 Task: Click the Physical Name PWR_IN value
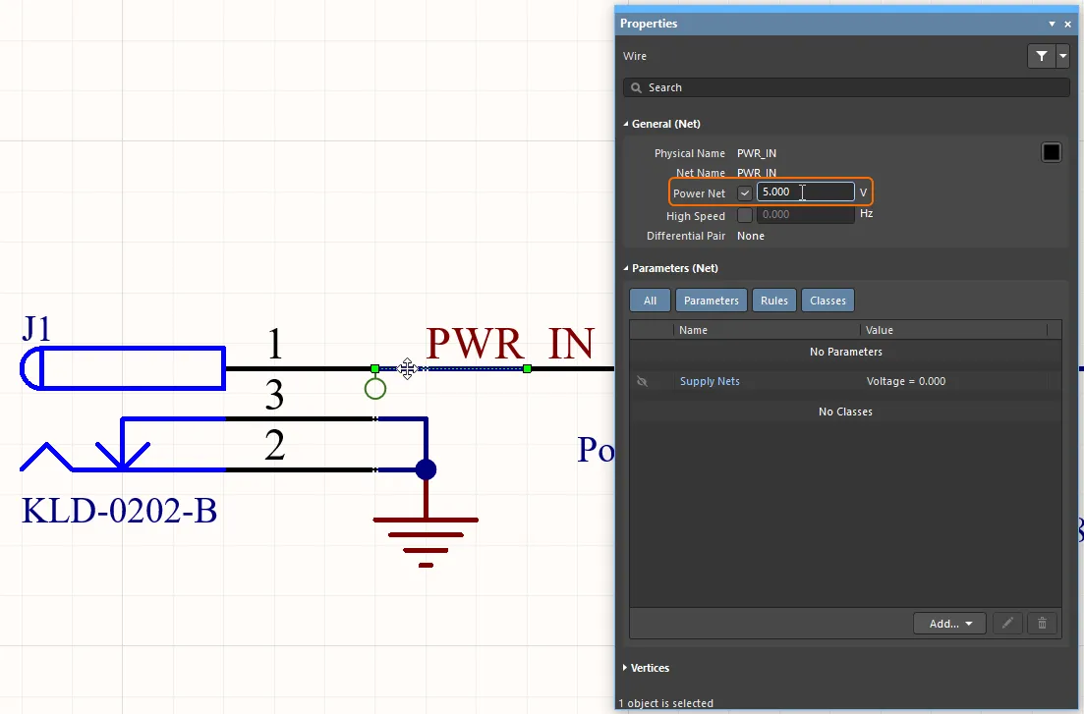(x=757, y=153)
